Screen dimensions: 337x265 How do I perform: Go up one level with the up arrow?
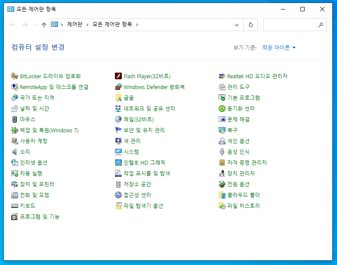[x=44, y=25]
